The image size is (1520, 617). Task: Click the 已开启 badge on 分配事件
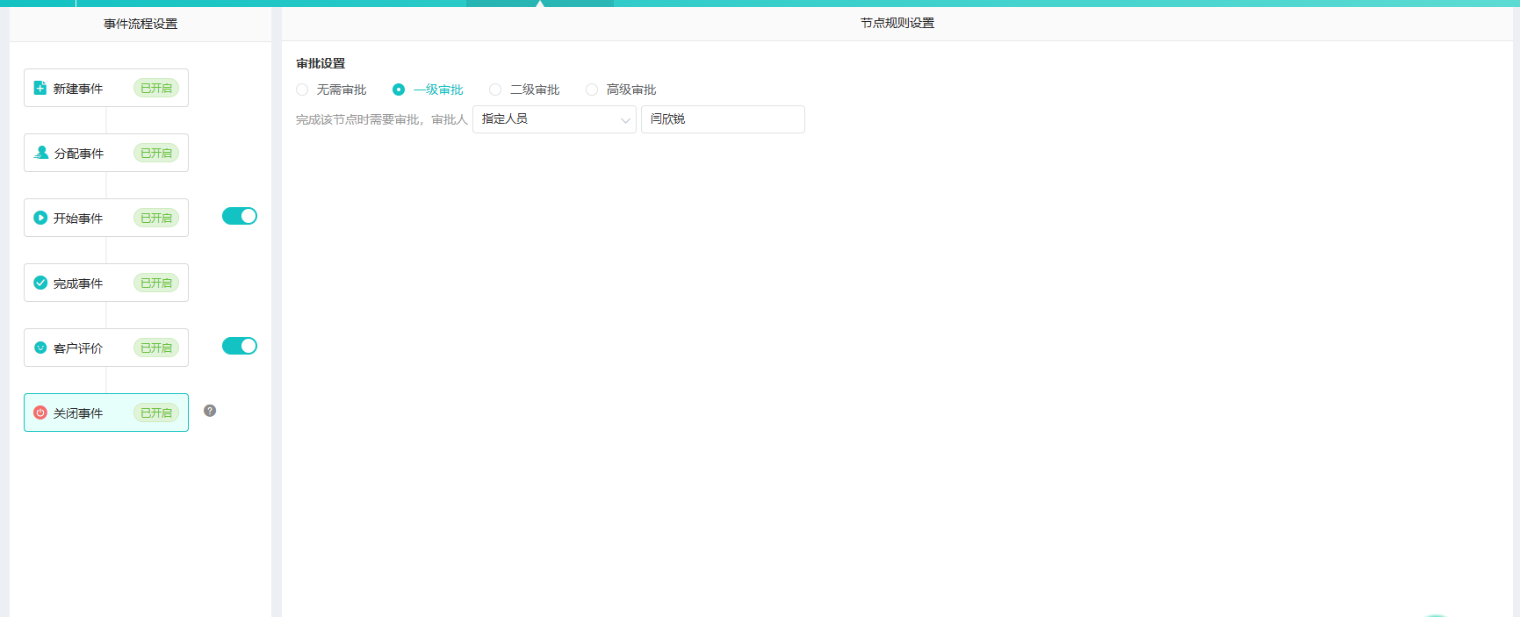coord(156,153)
